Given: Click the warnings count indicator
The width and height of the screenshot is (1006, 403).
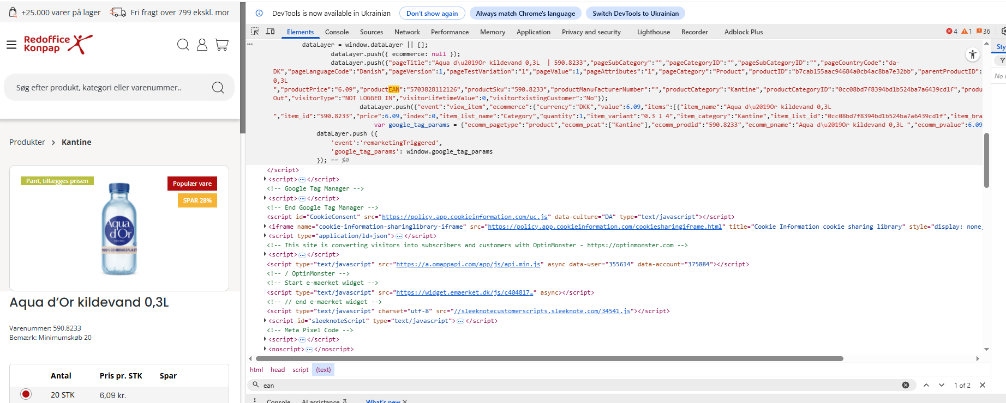Looking at the screenshot, I should pos(966,32).
